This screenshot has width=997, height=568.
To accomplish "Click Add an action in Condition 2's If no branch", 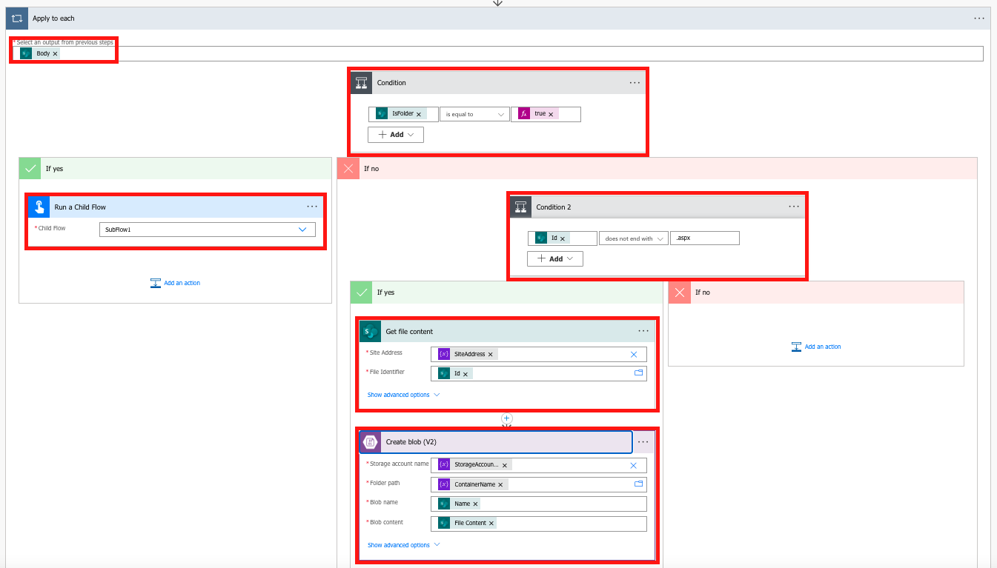I will (815, 346).
